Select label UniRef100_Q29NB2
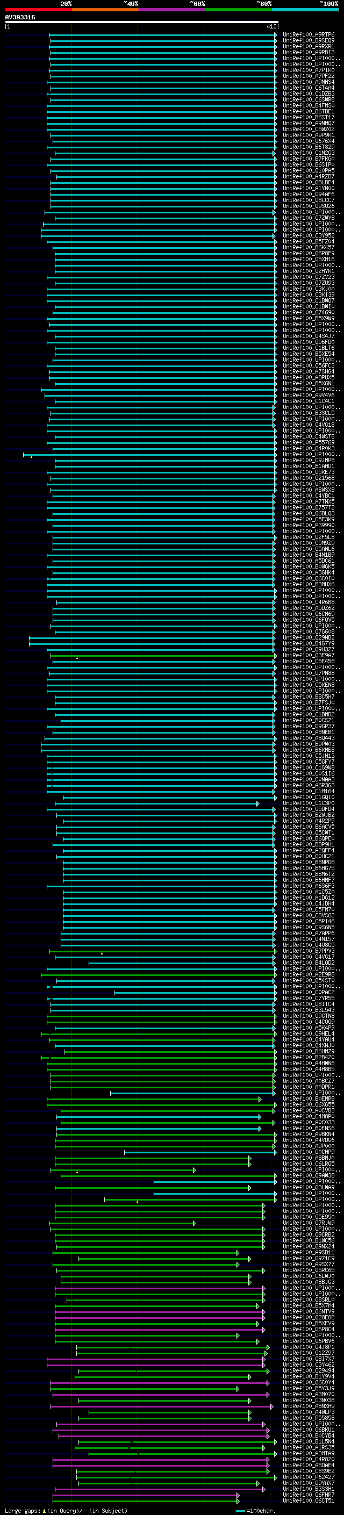This screenshot has height=1515, width=344. click(x=309, y=637)
